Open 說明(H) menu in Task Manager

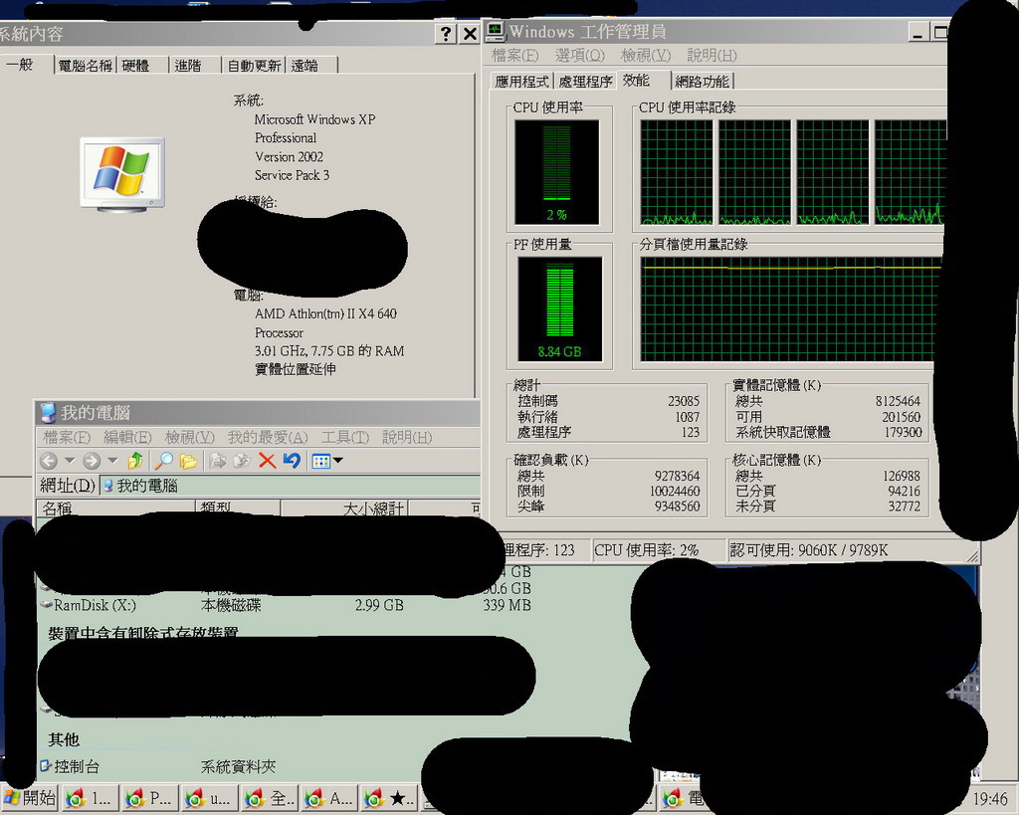point(713,56)
